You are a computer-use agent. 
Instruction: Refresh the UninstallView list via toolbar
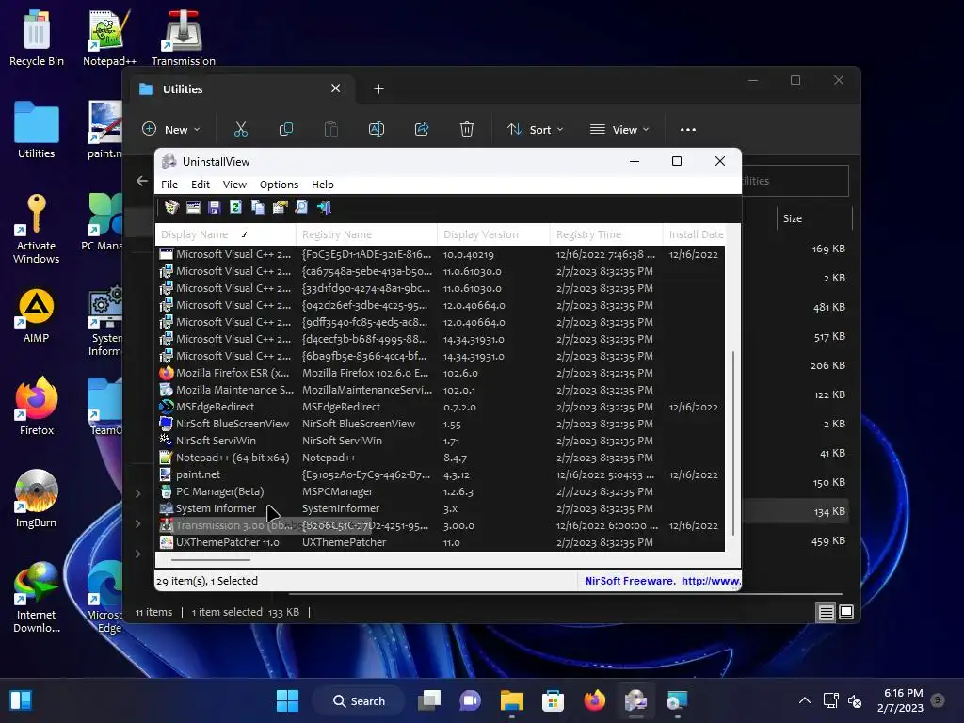[235, 207]
